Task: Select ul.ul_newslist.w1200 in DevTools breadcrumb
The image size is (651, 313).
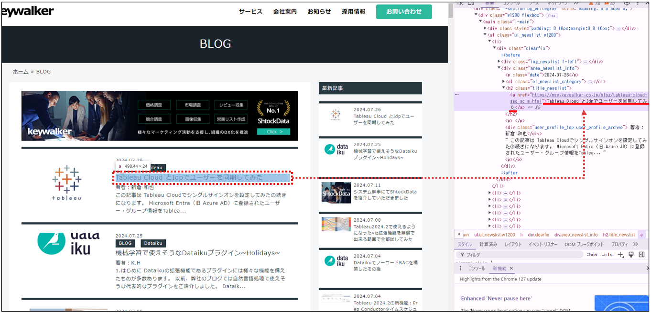Action: tap(495, 235)
